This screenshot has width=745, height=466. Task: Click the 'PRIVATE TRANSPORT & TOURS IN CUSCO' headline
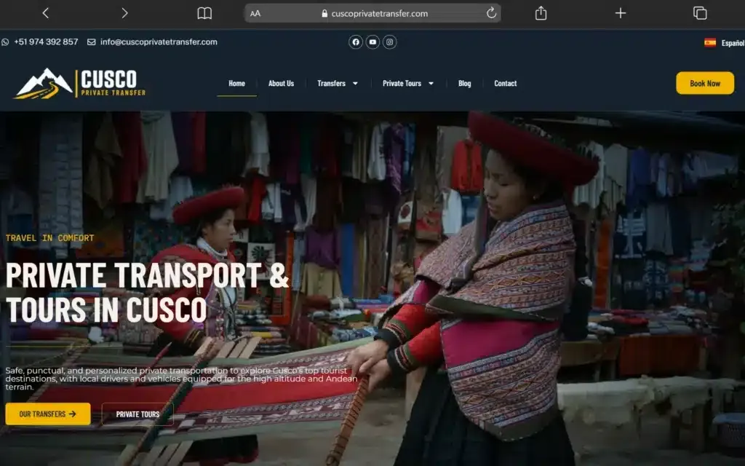coord(147,293)
